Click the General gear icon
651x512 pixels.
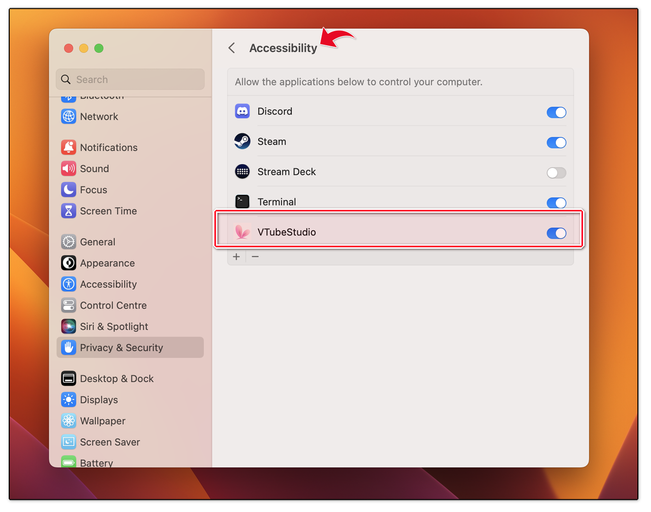[69, 242]
